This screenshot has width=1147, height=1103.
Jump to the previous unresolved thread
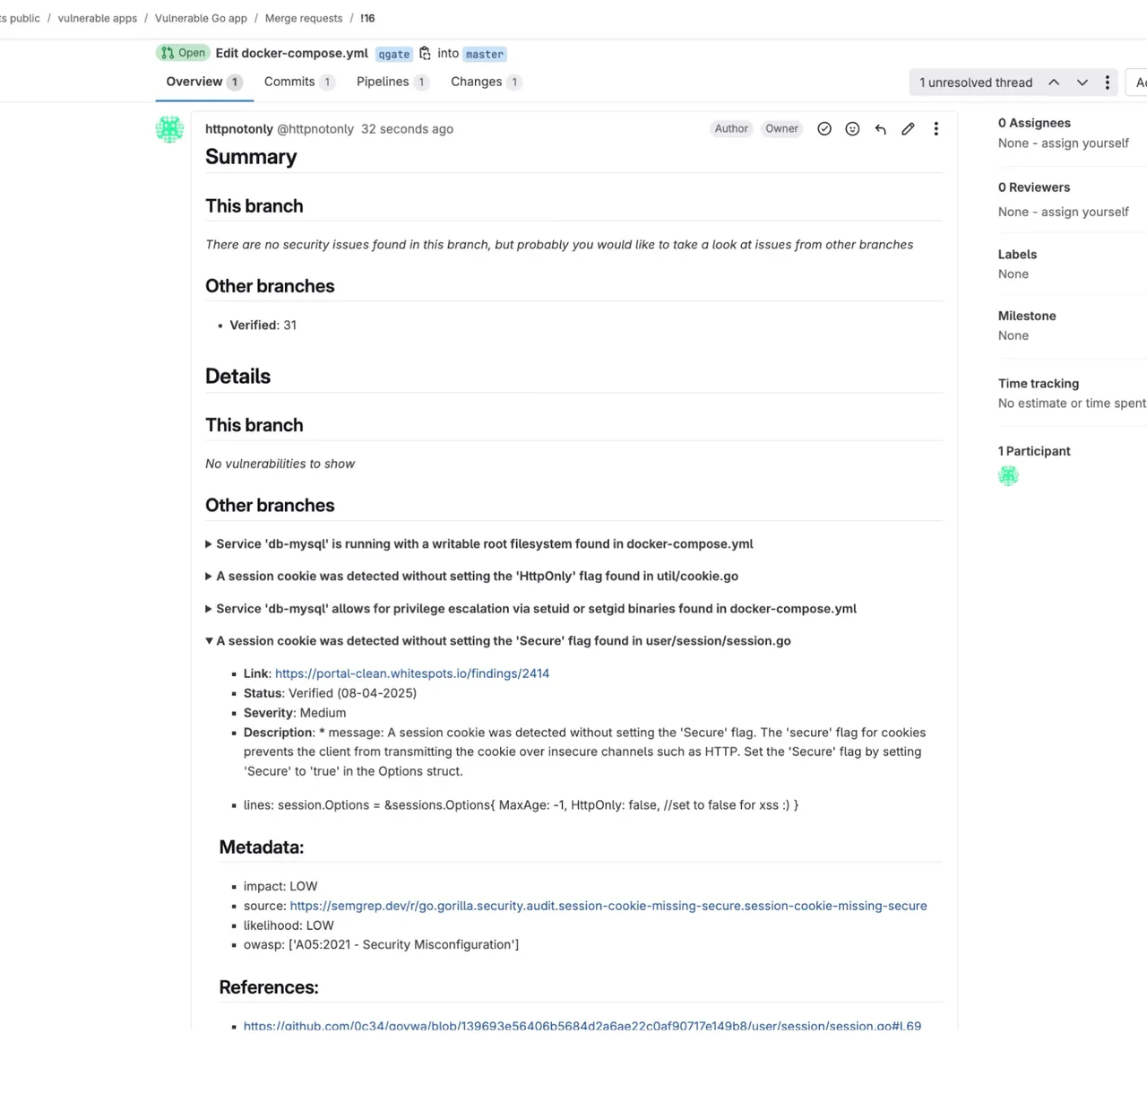tap(1054, 83)
